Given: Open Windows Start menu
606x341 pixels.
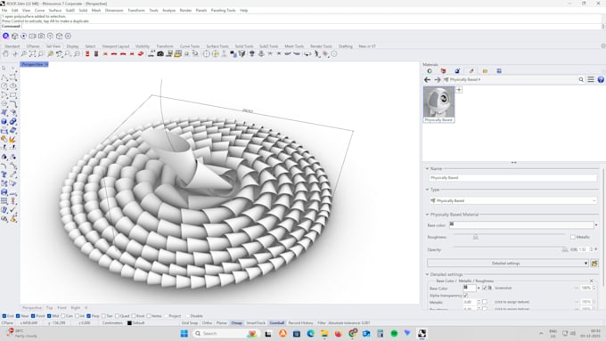Looking at the screenshot, I should pyautogui.click(x=184, y=333).
